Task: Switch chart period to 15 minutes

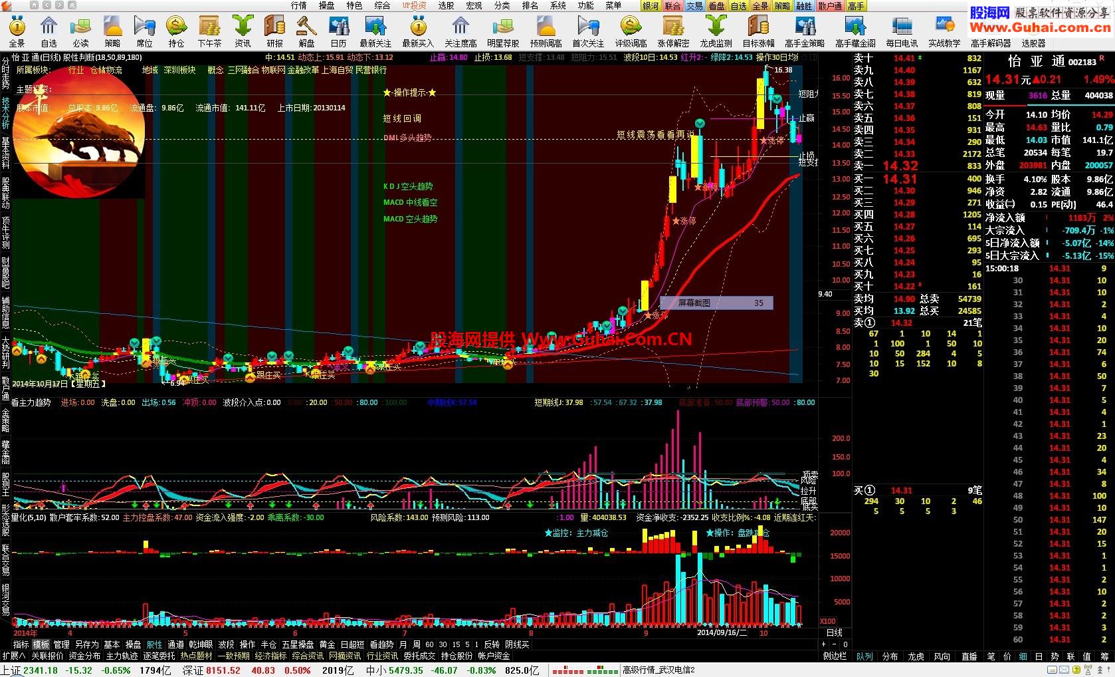Action: 456,644
